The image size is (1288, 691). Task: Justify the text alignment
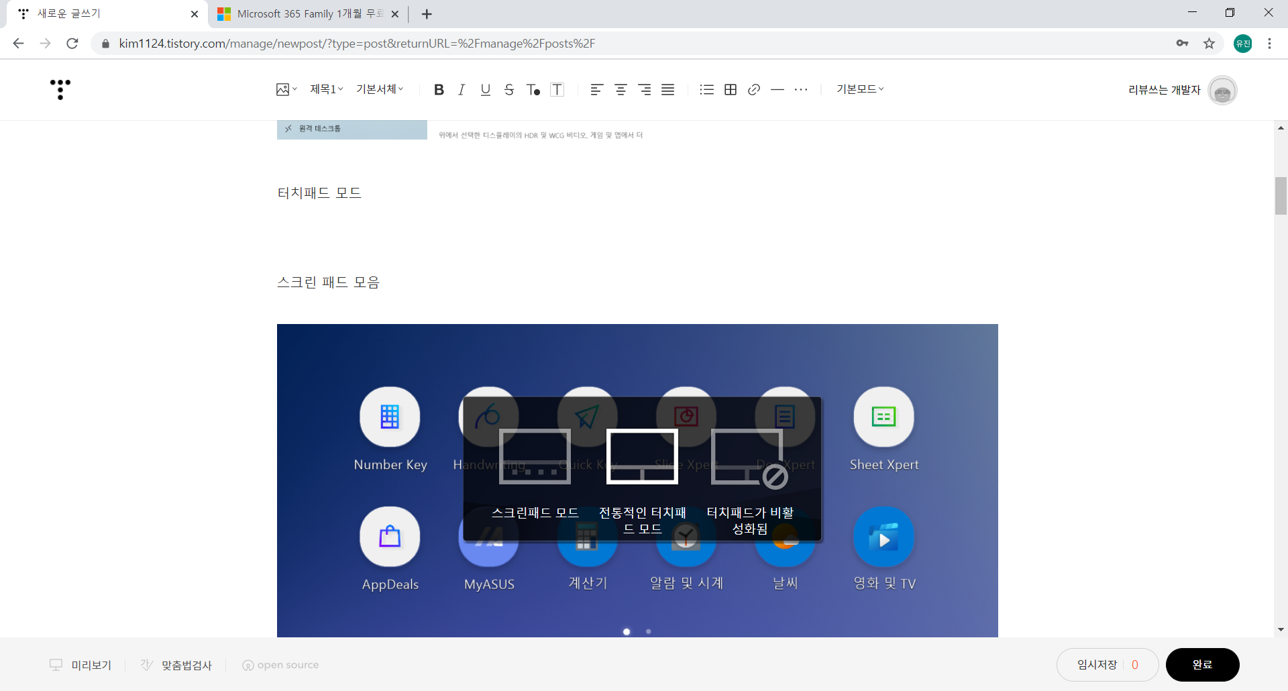pos(668,89)
